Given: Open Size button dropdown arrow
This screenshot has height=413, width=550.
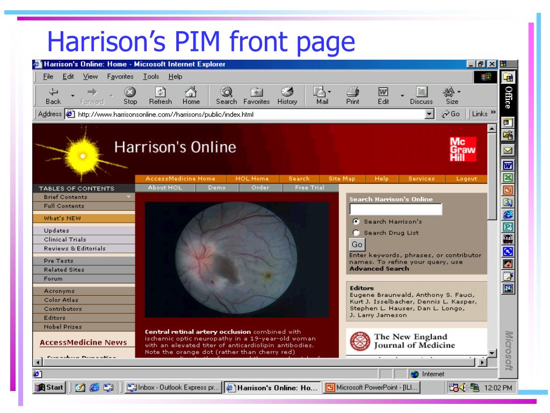Looking at the screenshot, I should pos(459,92).
